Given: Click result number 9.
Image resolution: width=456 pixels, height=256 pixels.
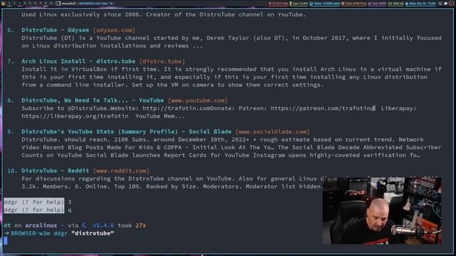Looking at the screenshot, I should [x=11, y=132].
